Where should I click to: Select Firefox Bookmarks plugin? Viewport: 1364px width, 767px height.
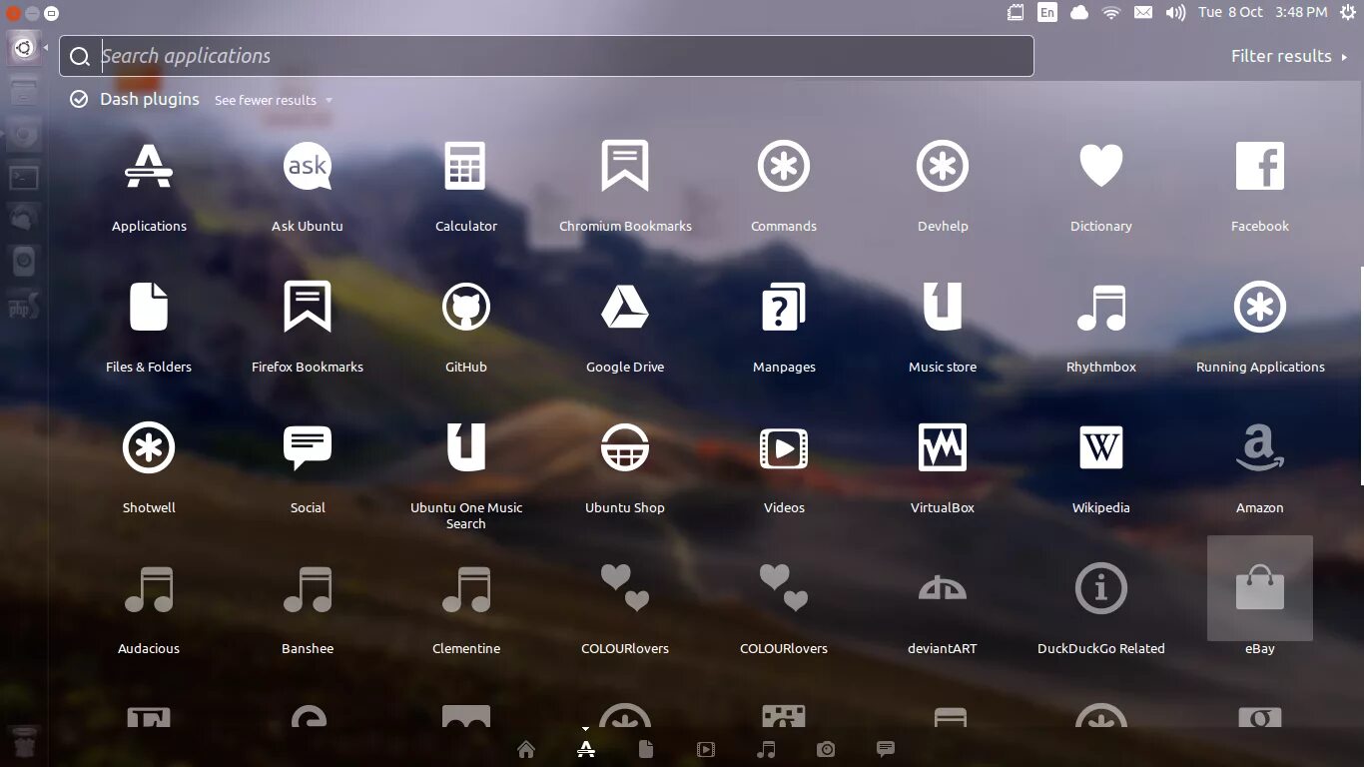pos(308,307)
